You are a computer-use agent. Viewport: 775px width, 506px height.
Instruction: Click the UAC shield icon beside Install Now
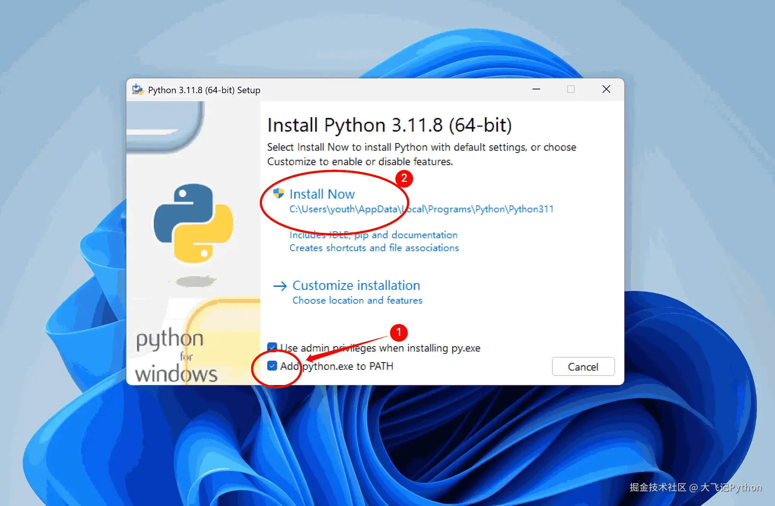279,193
